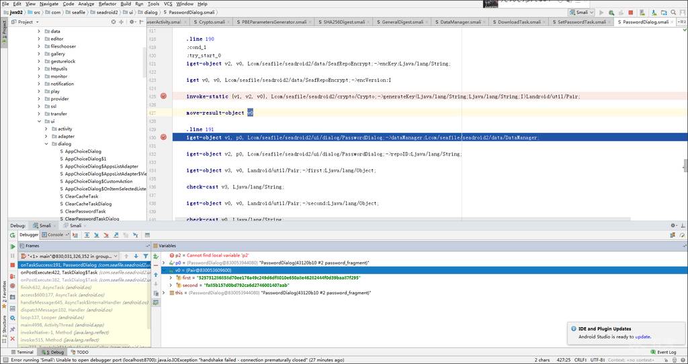Click the Rerun Smali debug icon
688x364 pixels.
tap(12, 235)
